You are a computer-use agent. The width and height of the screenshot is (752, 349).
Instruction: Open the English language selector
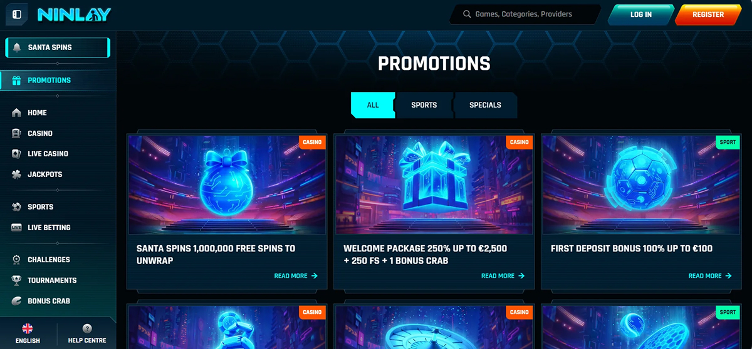click(28, 333)
